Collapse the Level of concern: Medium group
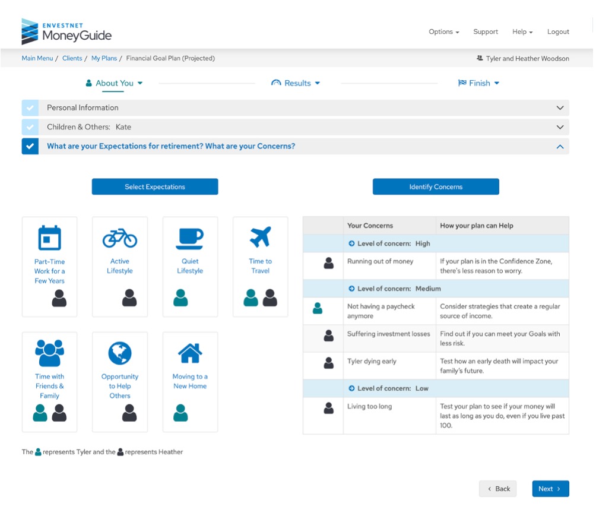596x519 pixels. click(351, 289)
